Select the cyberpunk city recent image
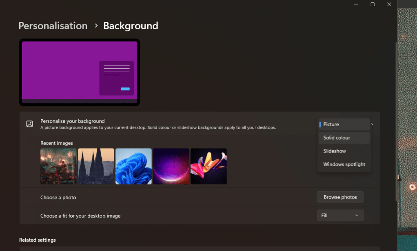 coord(58,166)
